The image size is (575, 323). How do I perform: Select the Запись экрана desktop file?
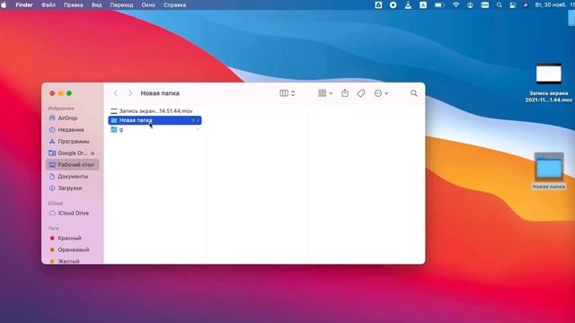(x=549, y=83)
